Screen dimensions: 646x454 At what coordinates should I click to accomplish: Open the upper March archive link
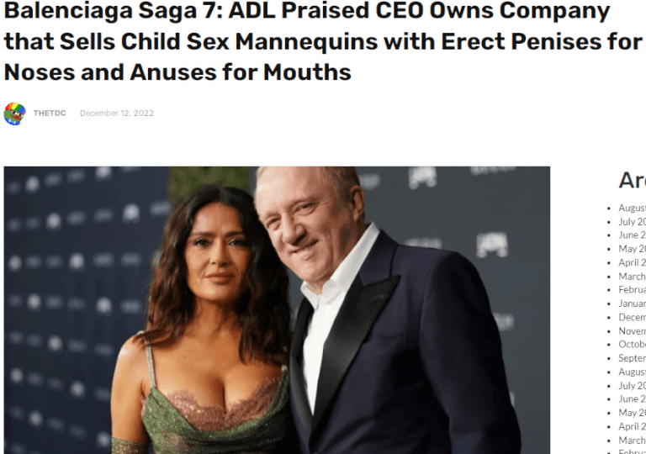coord(632,276)
